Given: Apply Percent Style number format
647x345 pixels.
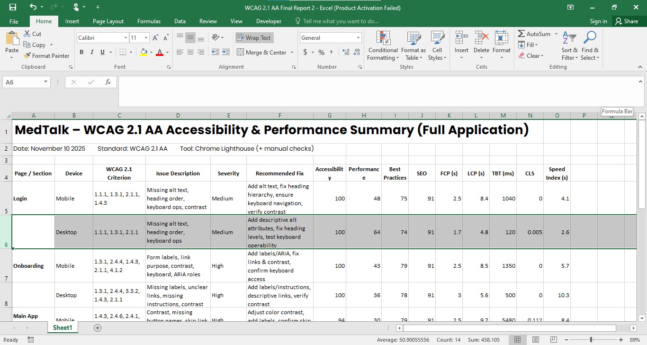Looking at the screenshot, I should pyautogui.click(x=321, y=53).
